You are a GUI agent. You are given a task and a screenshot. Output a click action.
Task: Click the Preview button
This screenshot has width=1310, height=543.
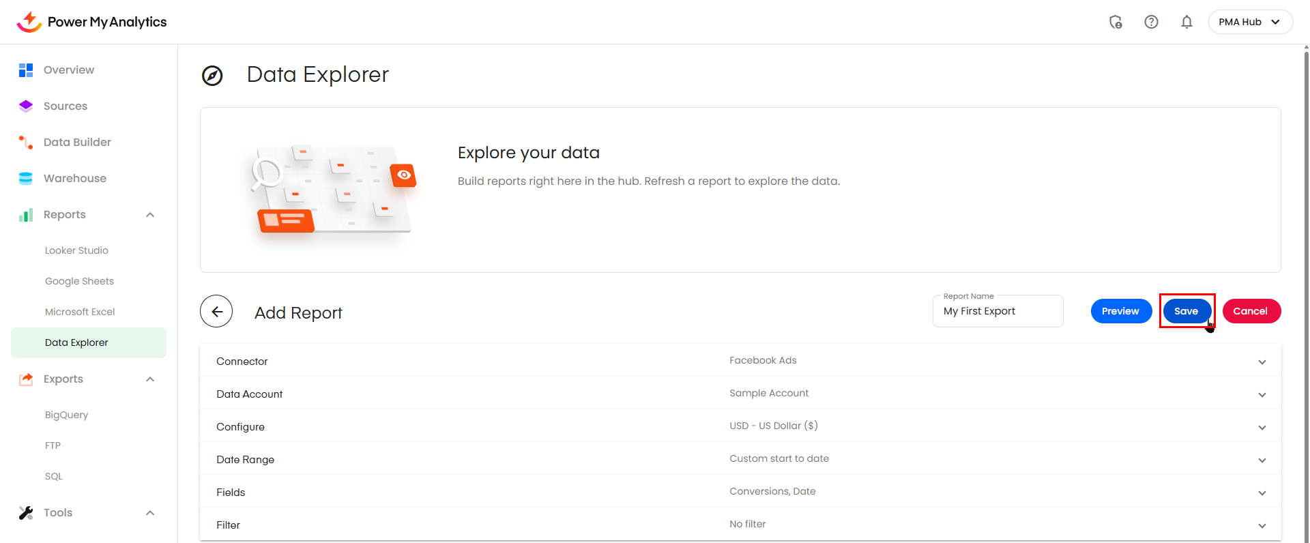point(1120,311)
